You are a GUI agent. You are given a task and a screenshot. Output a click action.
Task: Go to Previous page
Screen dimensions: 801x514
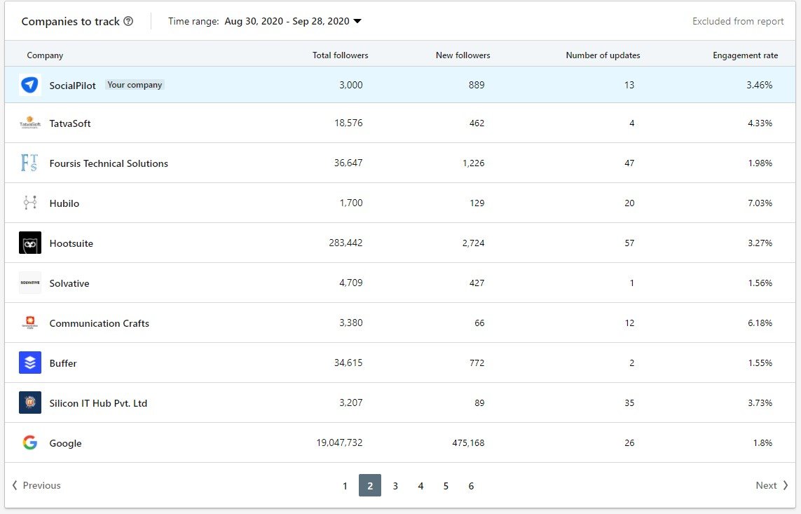[36, 485]
